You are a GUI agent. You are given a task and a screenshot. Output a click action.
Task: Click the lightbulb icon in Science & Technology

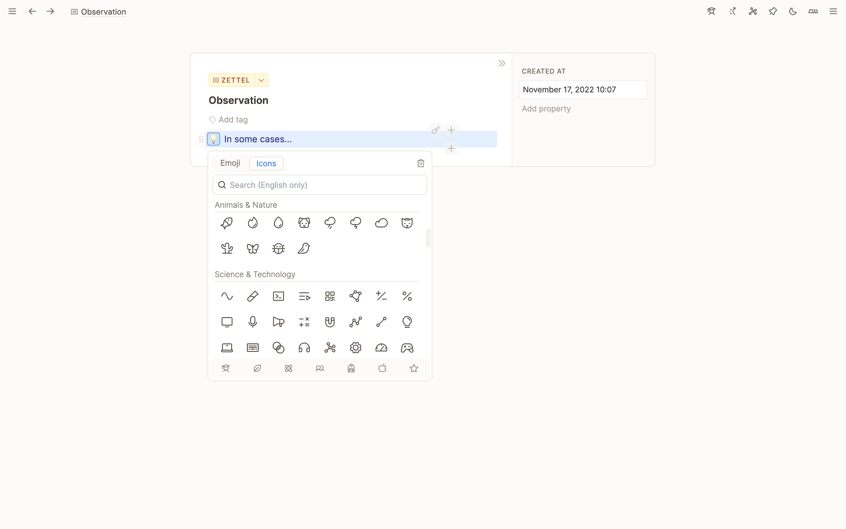click(407, 322)
